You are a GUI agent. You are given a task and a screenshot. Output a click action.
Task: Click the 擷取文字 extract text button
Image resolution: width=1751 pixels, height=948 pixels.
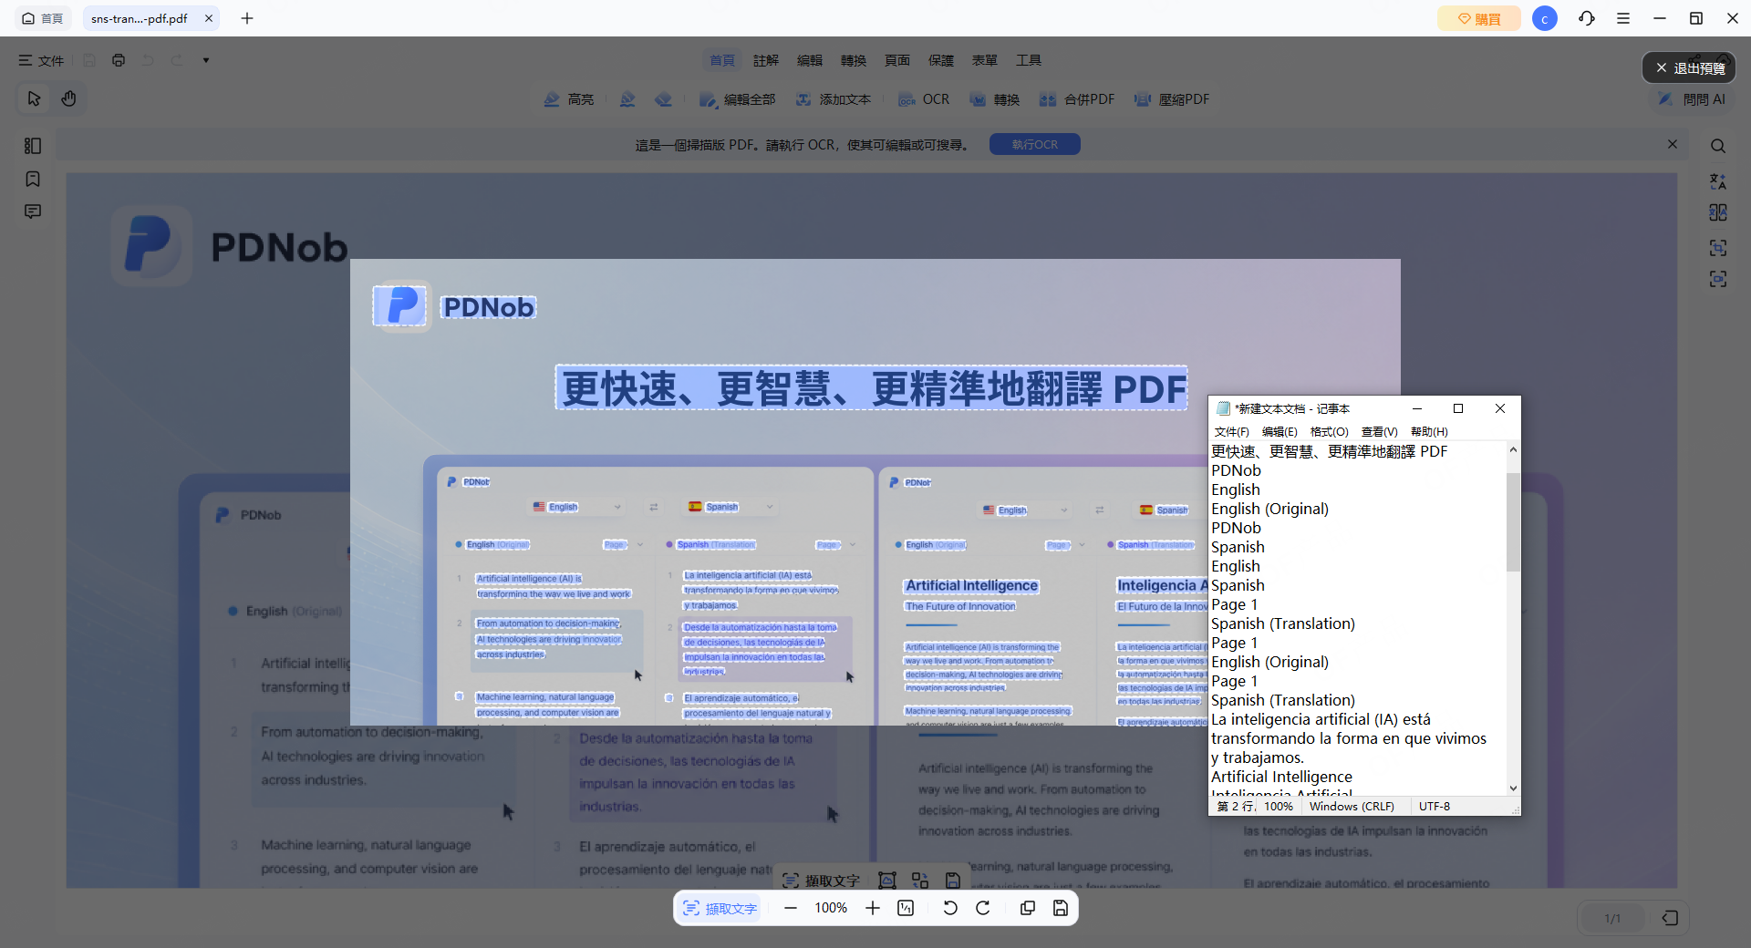[x=720, y=909]
